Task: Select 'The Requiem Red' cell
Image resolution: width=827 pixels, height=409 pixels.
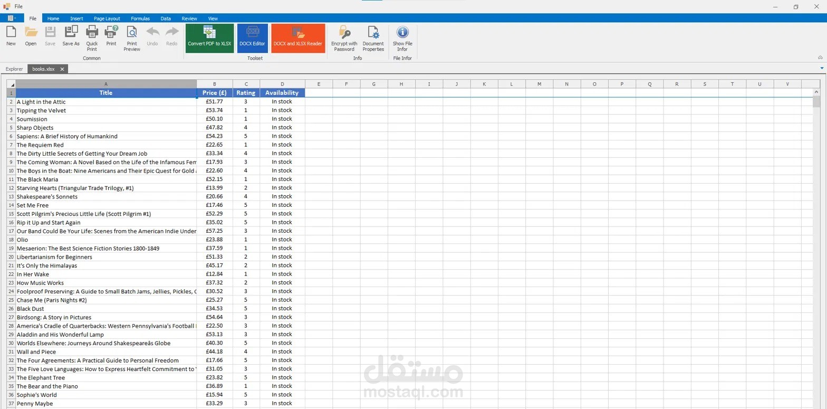Action: click(106, 145)
